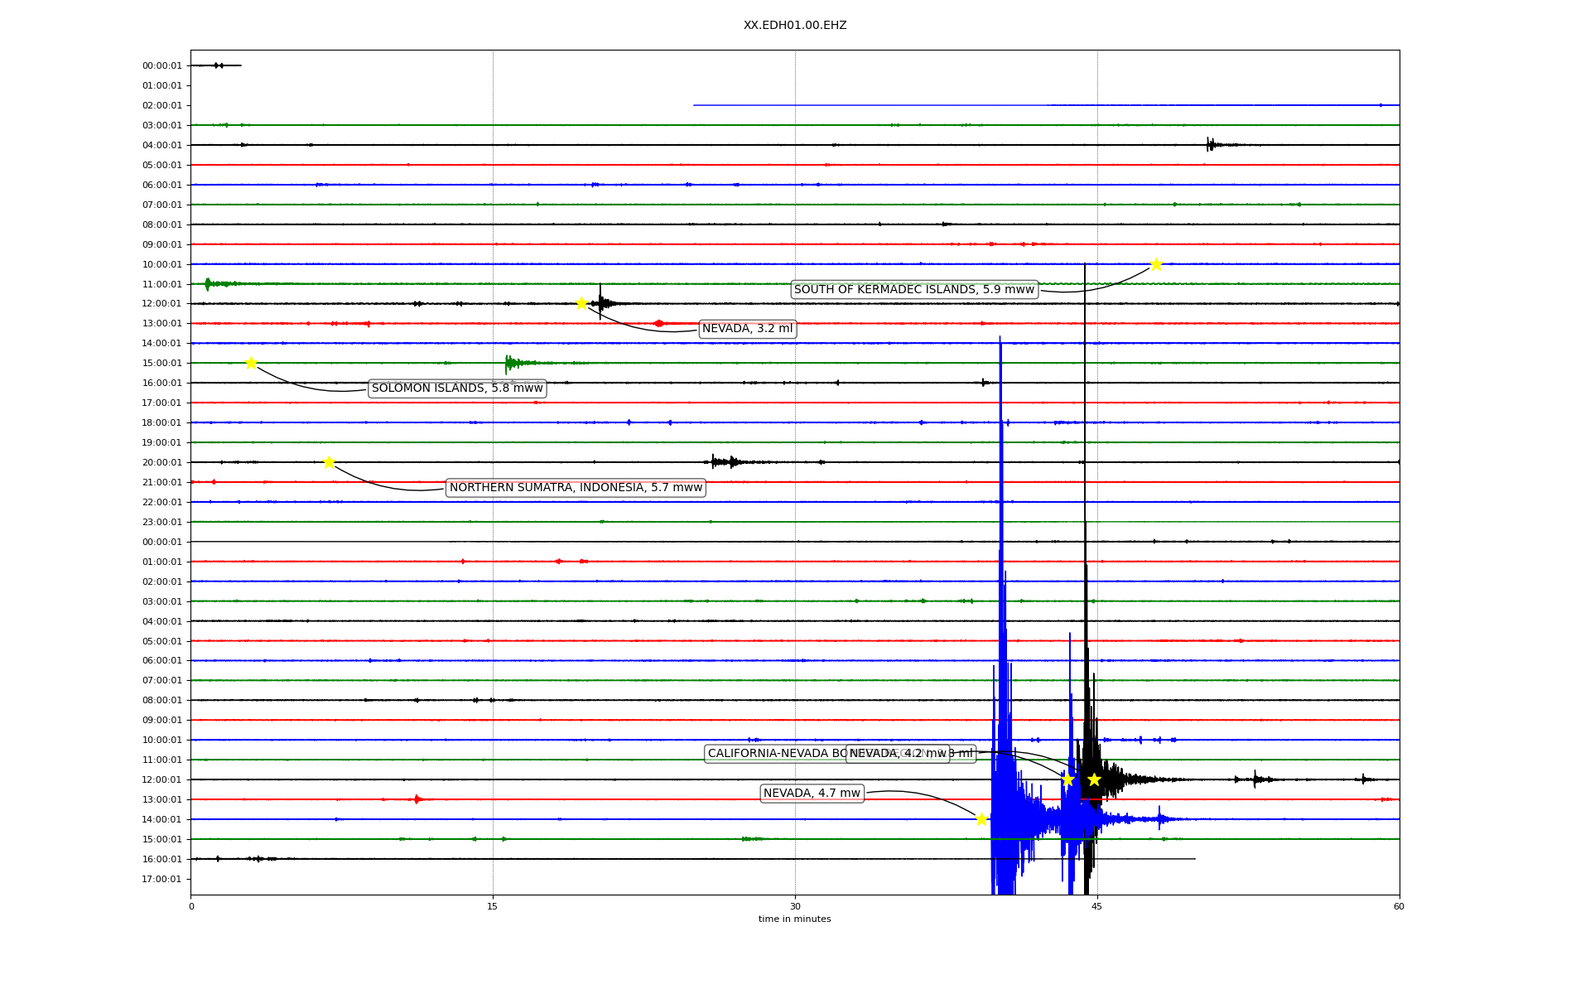This screenshot has width=1590, height=994.
Task: Click the SOUTH OF KERMADEC ISLANDS 5.9 mww label
Action: [x=913, y=290]
